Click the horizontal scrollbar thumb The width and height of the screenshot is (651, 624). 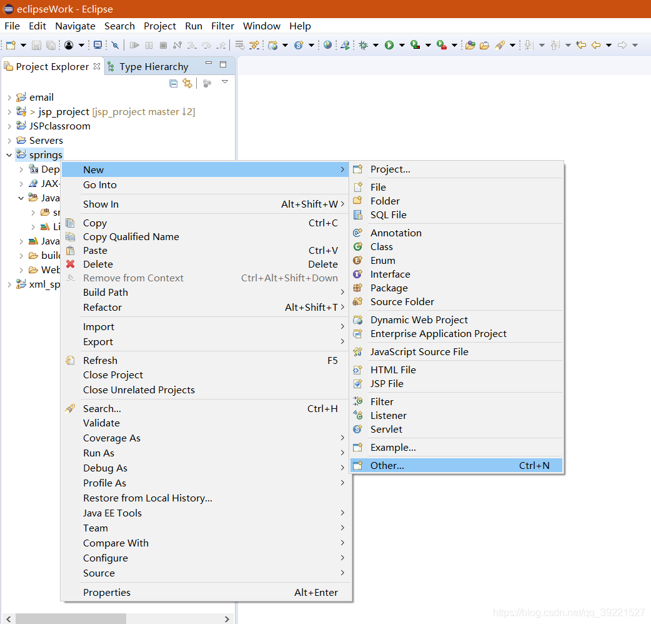click(71, 618)
